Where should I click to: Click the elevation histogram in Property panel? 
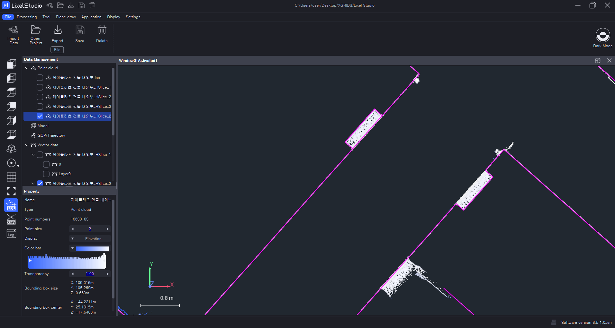[67, 261]
